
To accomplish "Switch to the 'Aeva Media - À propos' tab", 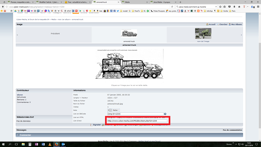I will 163,2.
